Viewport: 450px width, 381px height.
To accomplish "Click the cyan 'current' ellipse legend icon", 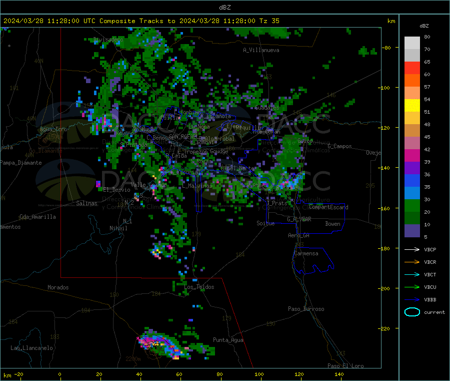I will point(412,312).
